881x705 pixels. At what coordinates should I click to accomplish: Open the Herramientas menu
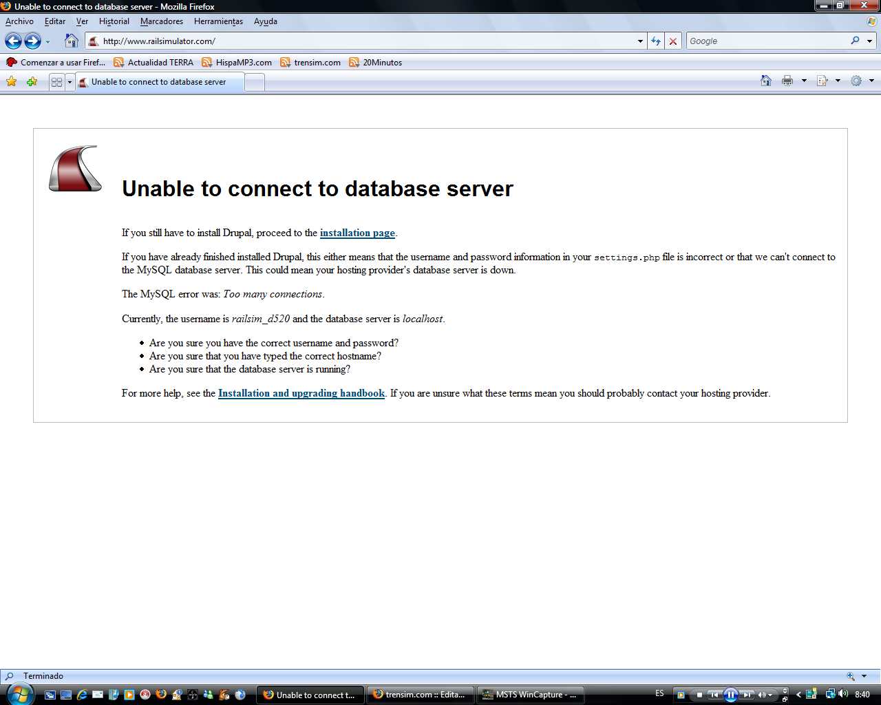click(x=218, y=21)
